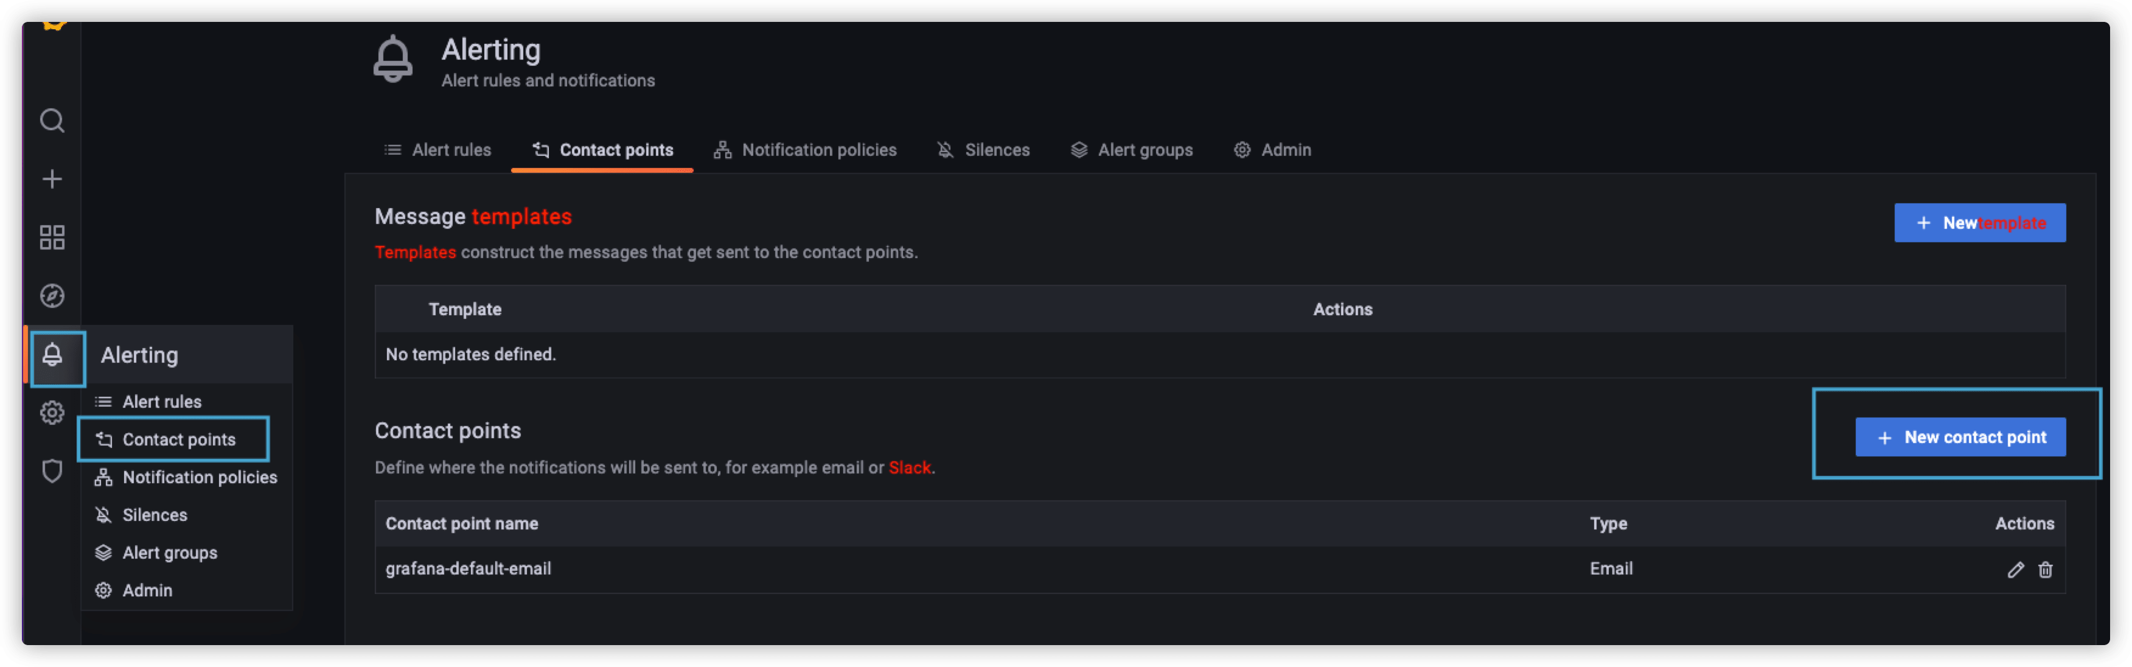Open the Server Admin shield icon
This screenshot has width=2132, height=667.
[x=52, y=471]
